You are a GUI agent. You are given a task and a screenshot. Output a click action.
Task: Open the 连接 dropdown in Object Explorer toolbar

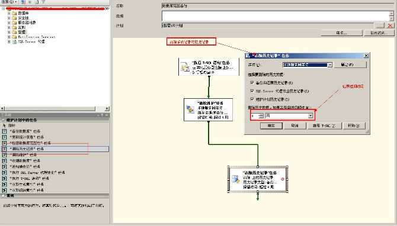click(x=9, y=2)
